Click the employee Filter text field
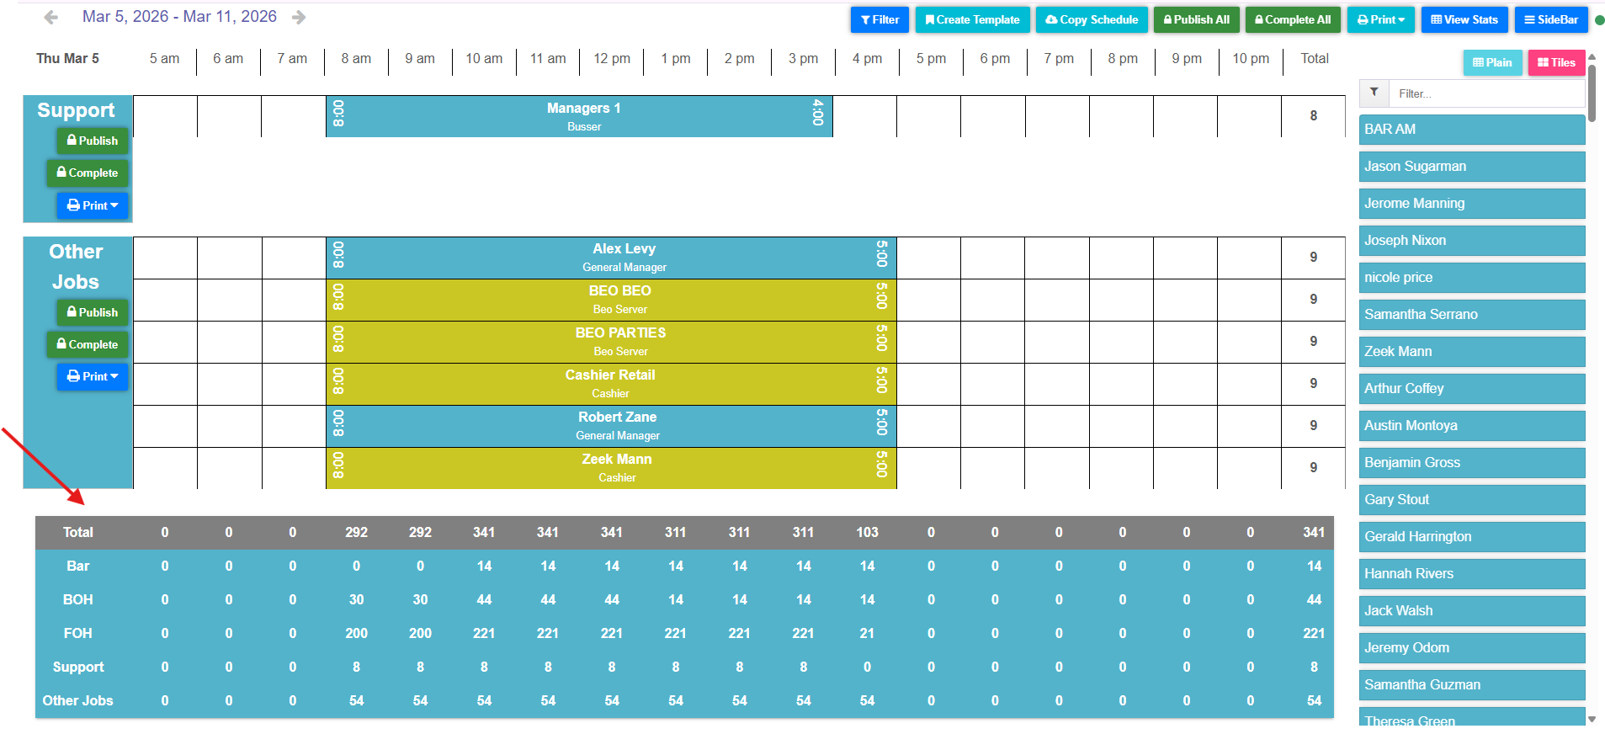This screenshot has height=734, width=1605. click(x=1485, y=93)
